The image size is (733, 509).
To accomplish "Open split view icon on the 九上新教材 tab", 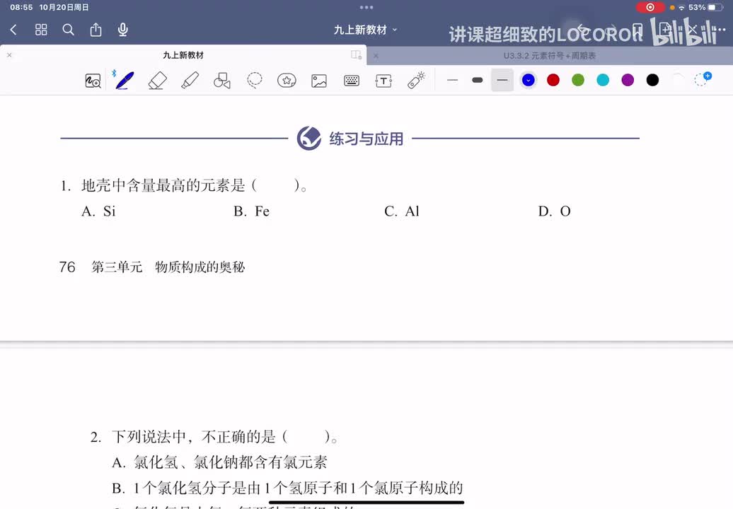I will (x=356, y=54).
